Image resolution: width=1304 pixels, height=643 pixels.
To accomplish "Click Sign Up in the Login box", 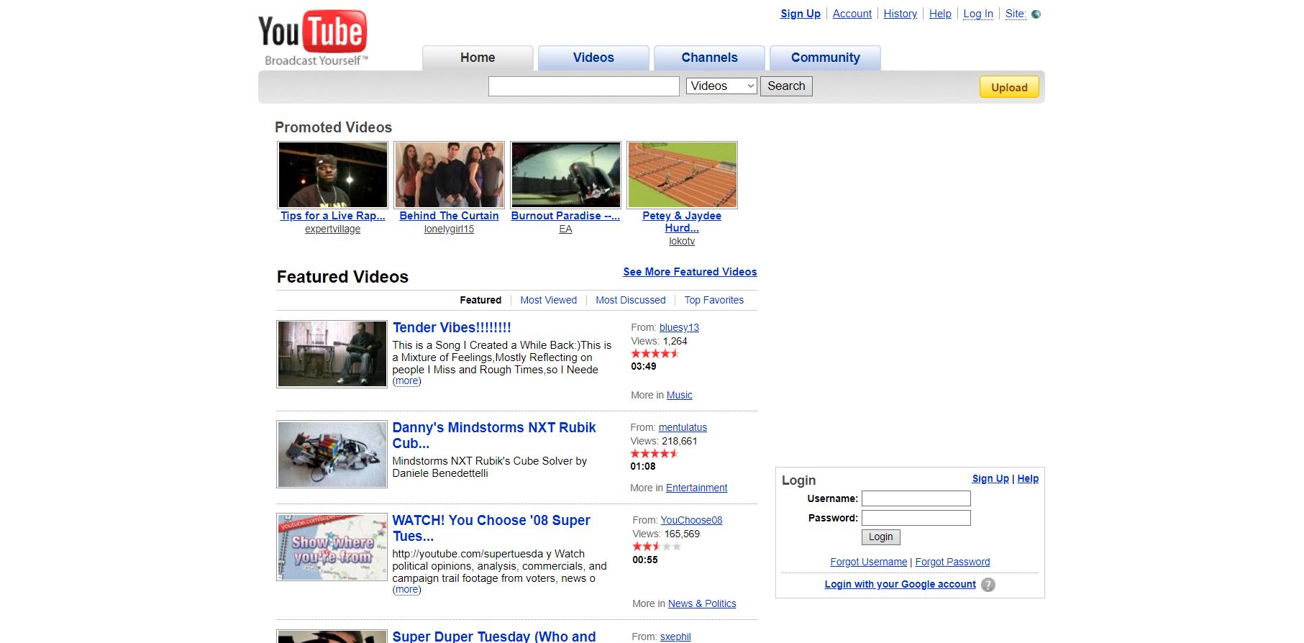I will point(990,478).
